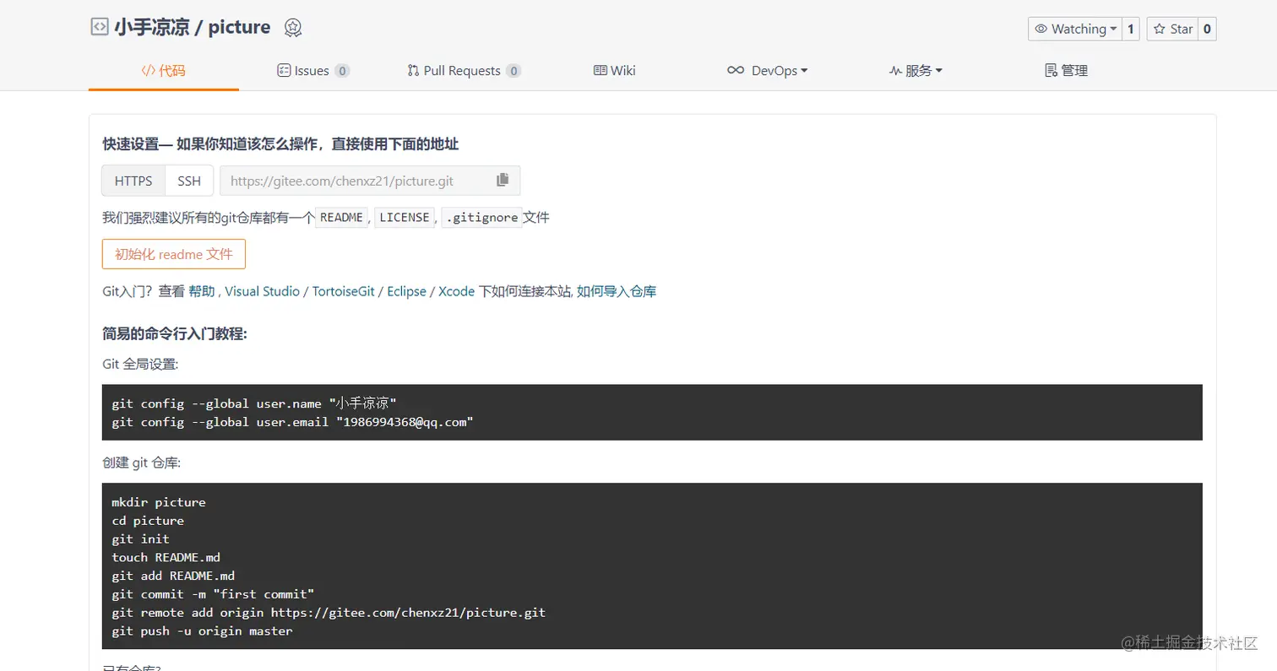
Task: Click the .gitignore tag text
Action: pyautogui.click(x=481, y=218)
